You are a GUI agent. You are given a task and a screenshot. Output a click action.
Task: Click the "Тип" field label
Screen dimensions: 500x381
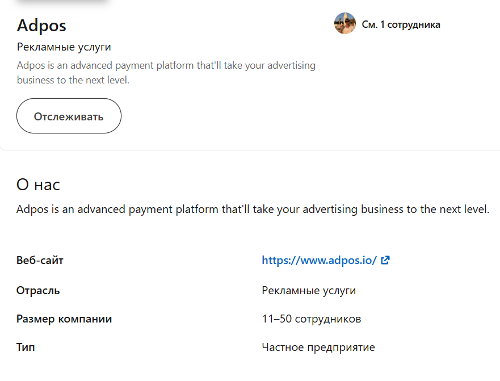[x=26, y=347]
